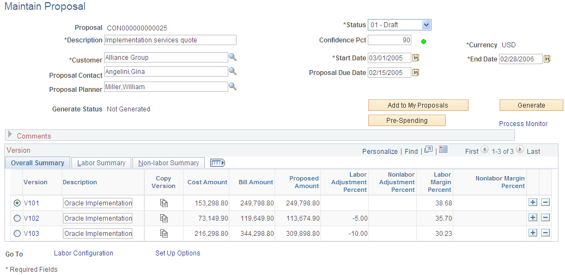Open Customer lookup magnifier icon
Viewport: 565px width, 275px height.
coord(233,57)
